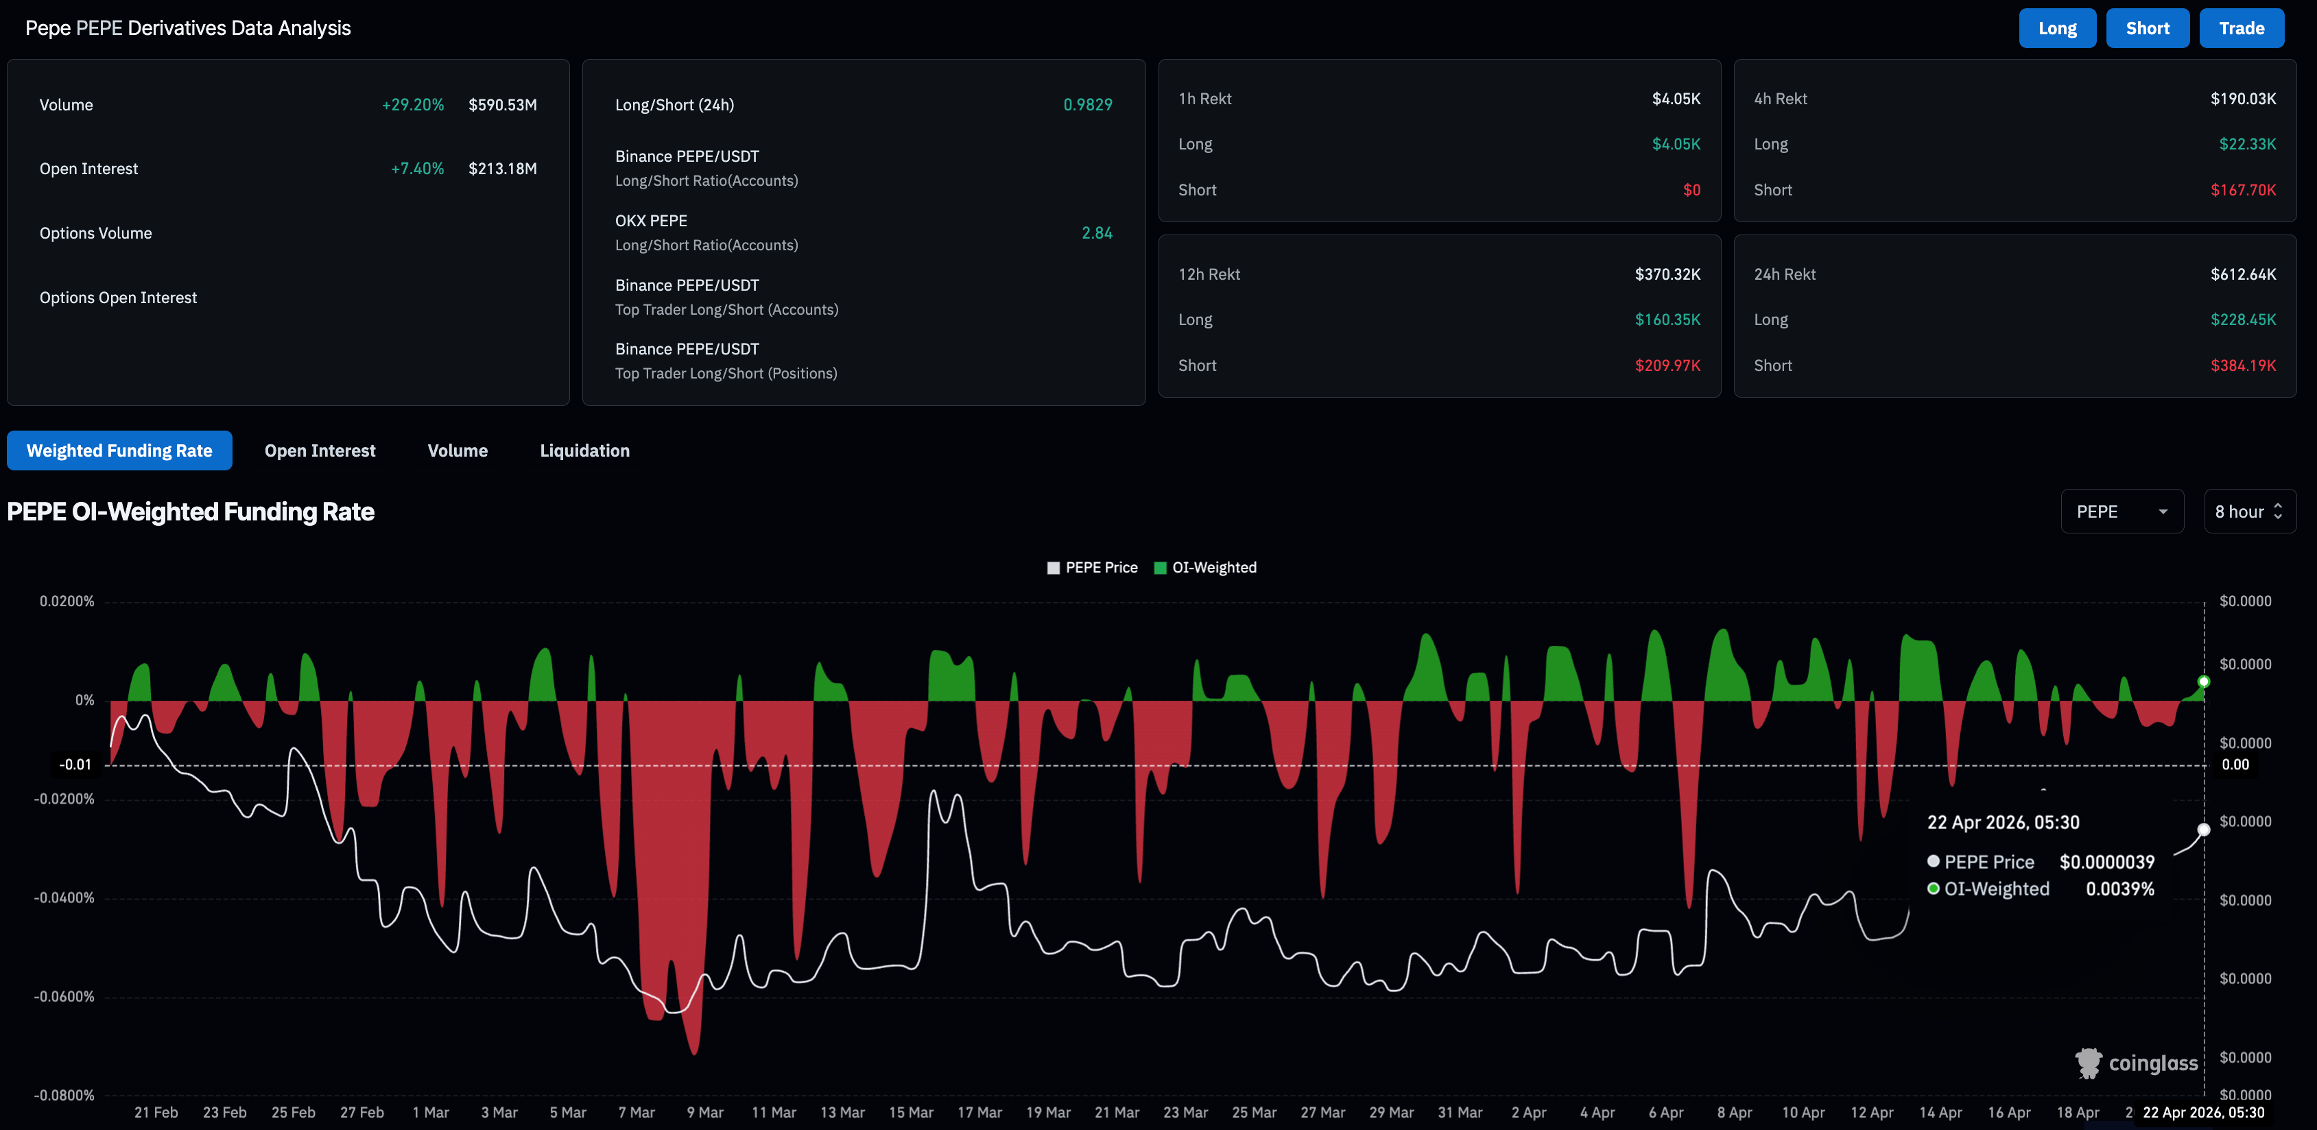
Task: Select Weighted Funding Rate tab
Action: point(119,450)
